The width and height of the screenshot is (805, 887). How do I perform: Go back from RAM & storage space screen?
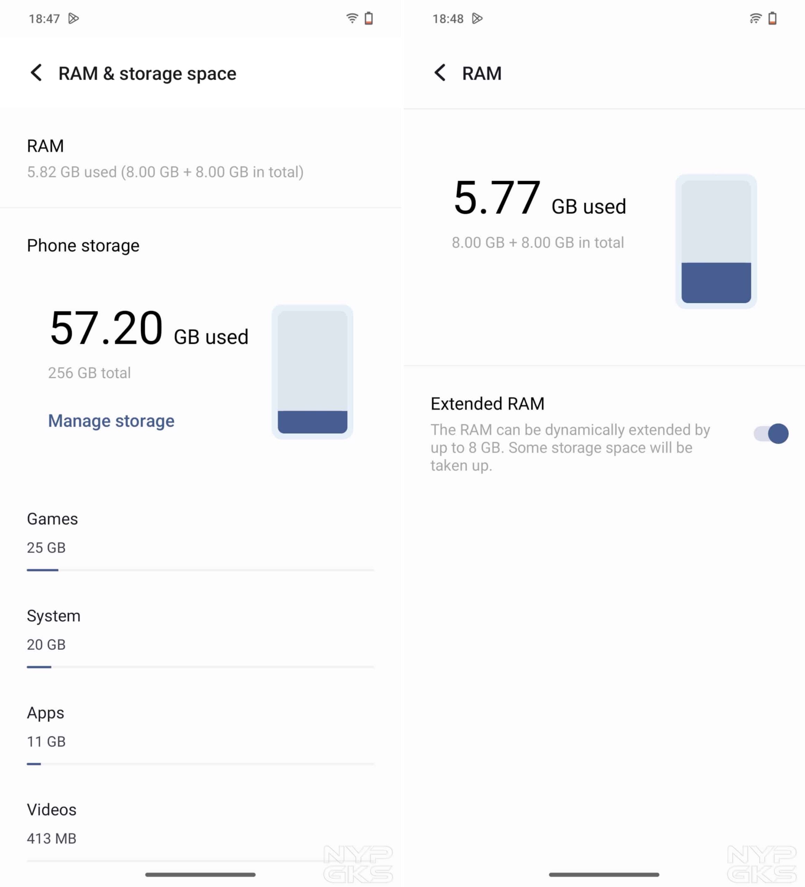pos(36,73)
